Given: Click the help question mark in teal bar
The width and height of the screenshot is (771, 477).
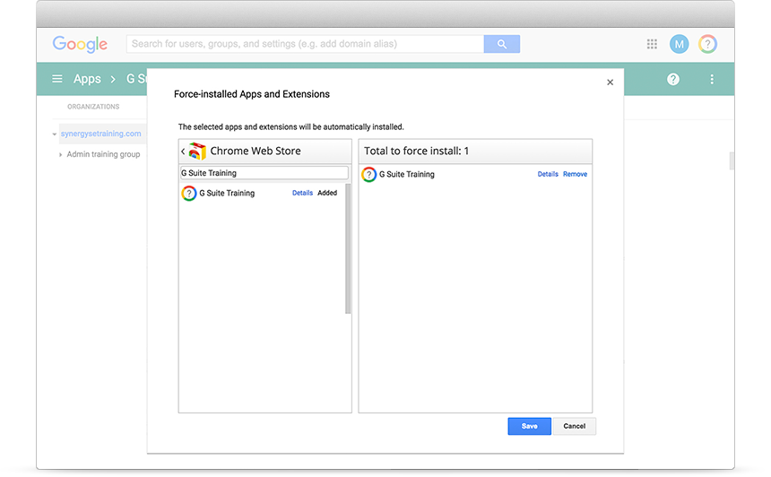Looking at the screenshot, I should (673, 79).
